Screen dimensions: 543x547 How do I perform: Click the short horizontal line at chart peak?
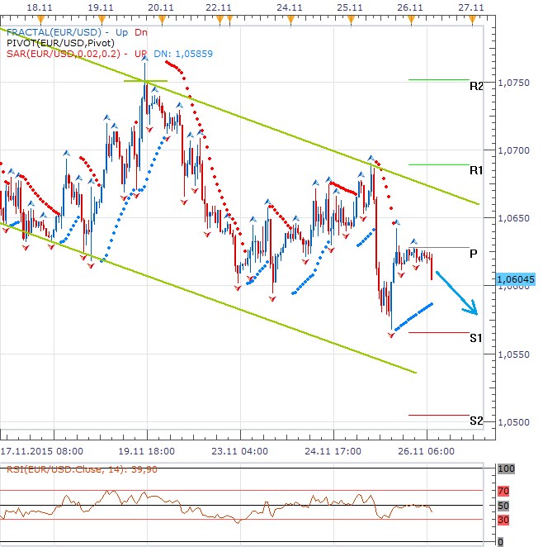(x=145, y=81)
